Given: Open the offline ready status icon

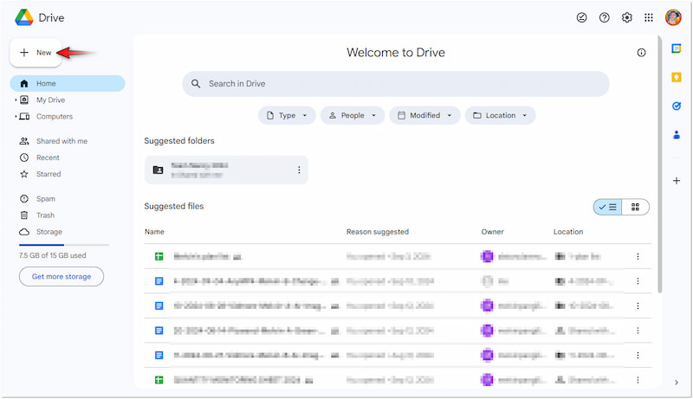Looking at the screenshot, I should (x=582, y=17).
